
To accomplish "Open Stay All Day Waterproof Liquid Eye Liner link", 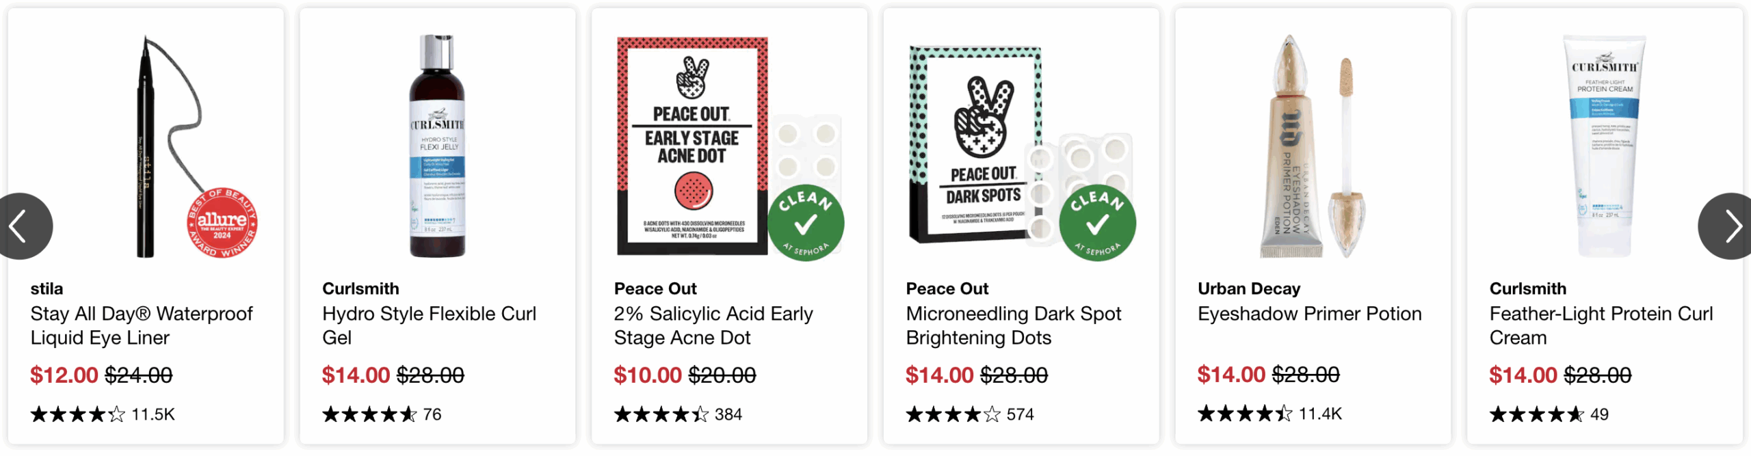I will tap(141, 325).
